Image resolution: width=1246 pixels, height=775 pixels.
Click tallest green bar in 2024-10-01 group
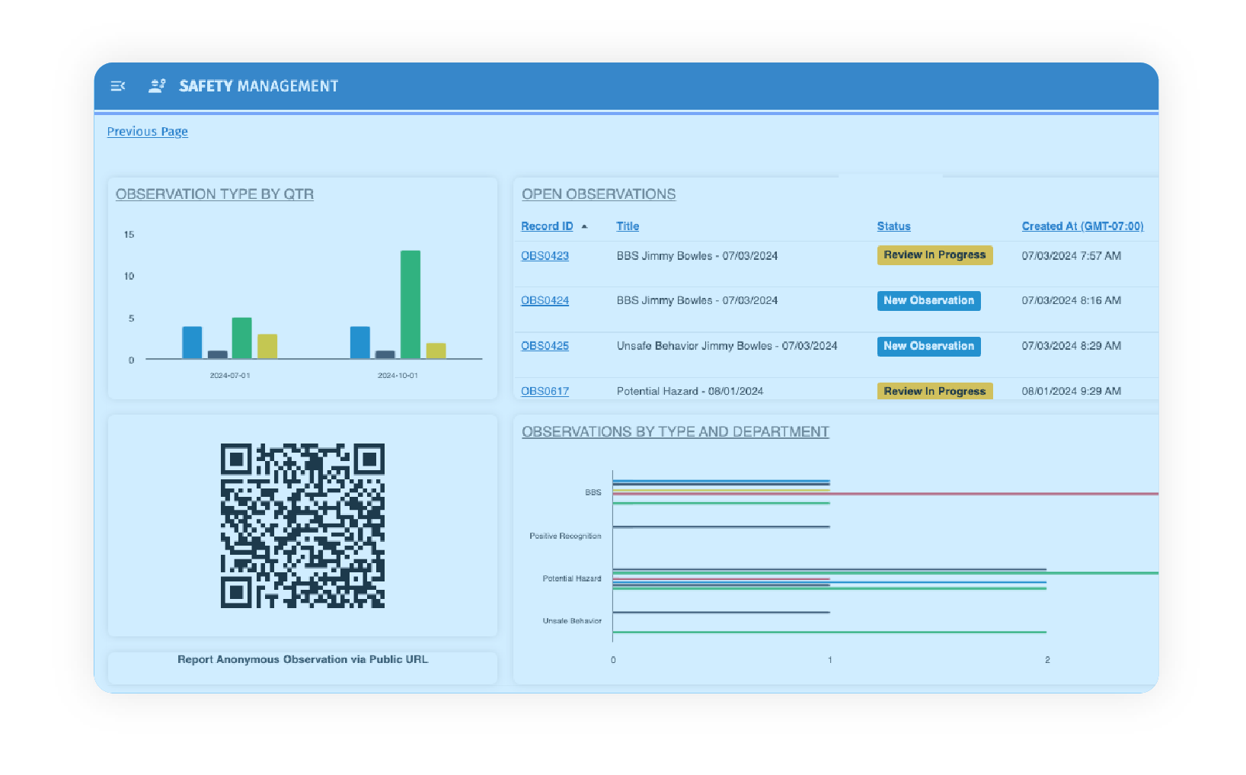click(410, 304)
